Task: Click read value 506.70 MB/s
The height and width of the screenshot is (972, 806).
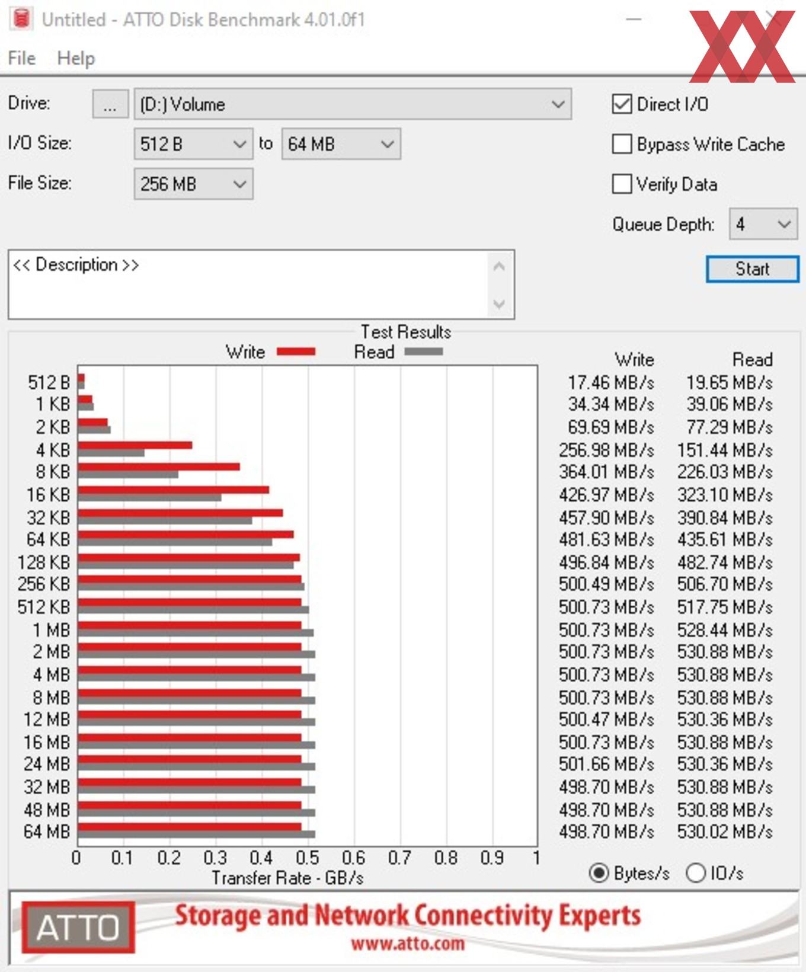Action: 725,584
